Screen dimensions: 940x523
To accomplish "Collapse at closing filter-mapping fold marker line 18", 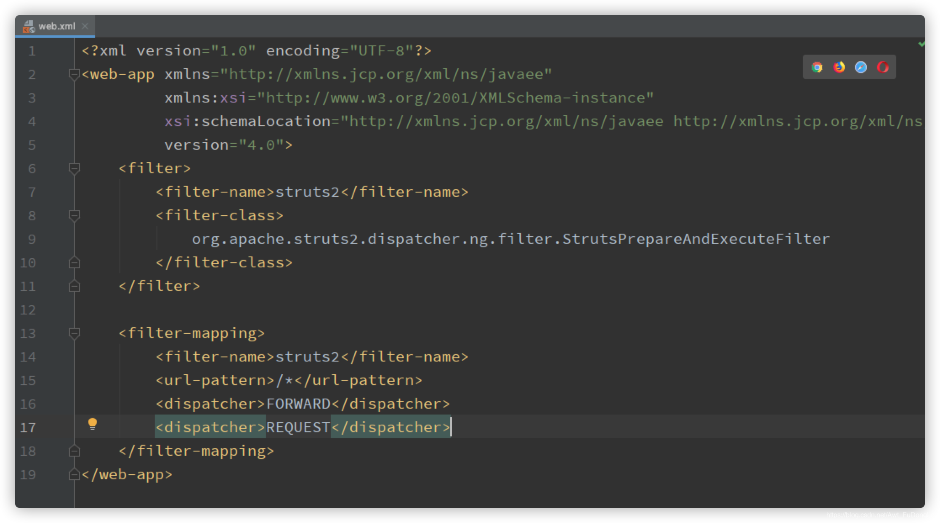I will [x=74, y=451].
